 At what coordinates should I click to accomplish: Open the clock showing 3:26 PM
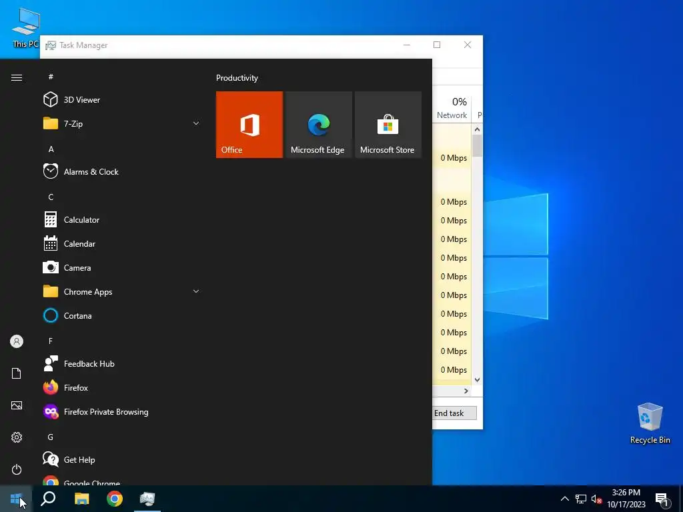click(x=626, y=499)
